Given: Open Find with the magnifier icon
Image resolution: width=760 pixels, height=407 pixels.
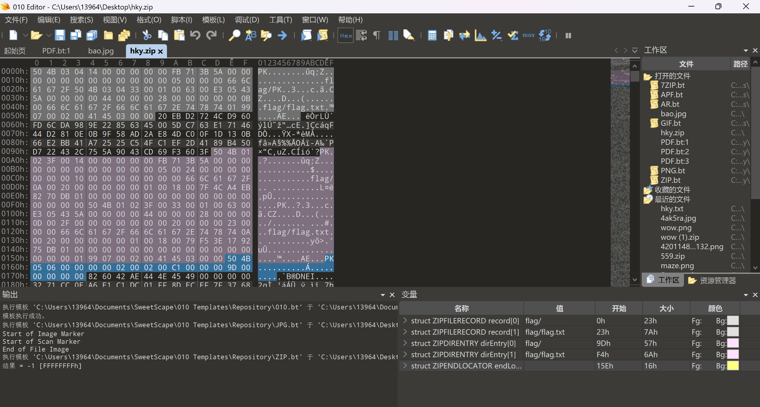Looking at the screenshot, I should [234, 35].
